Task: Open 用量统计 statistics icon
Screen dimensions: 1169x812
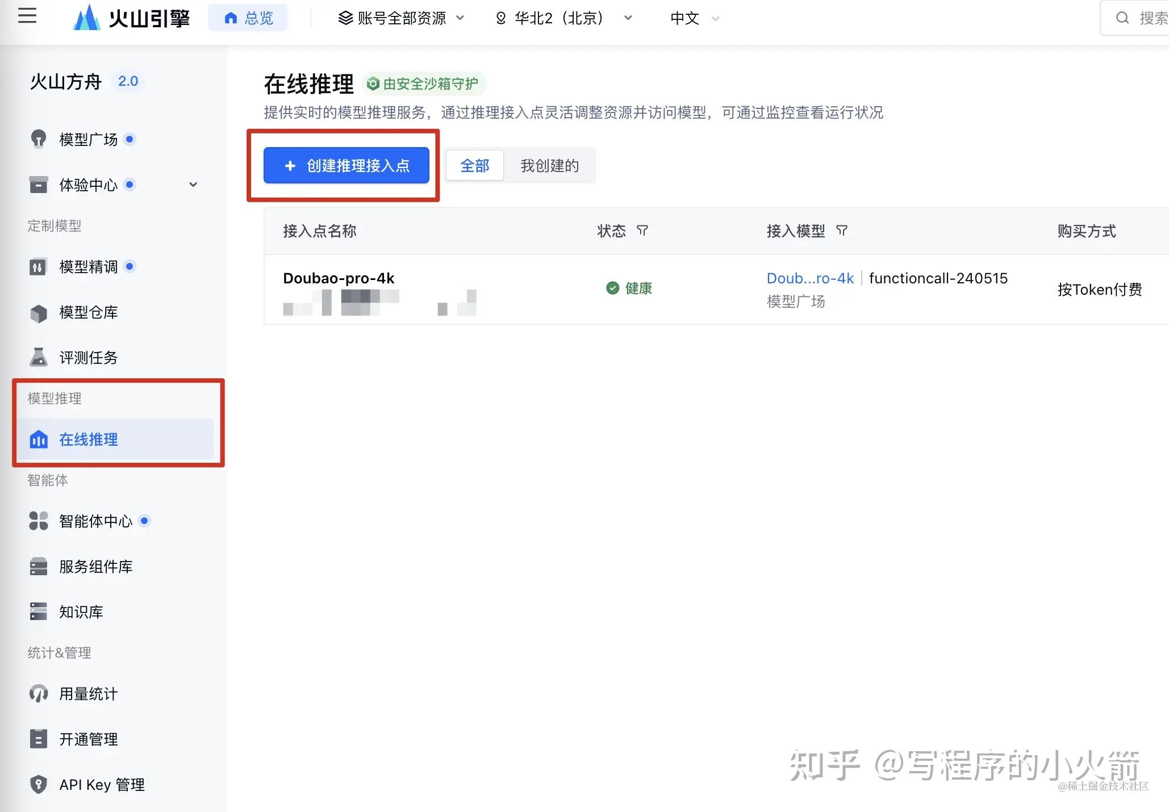Action: pyautogui.click(x=38, y=693)
